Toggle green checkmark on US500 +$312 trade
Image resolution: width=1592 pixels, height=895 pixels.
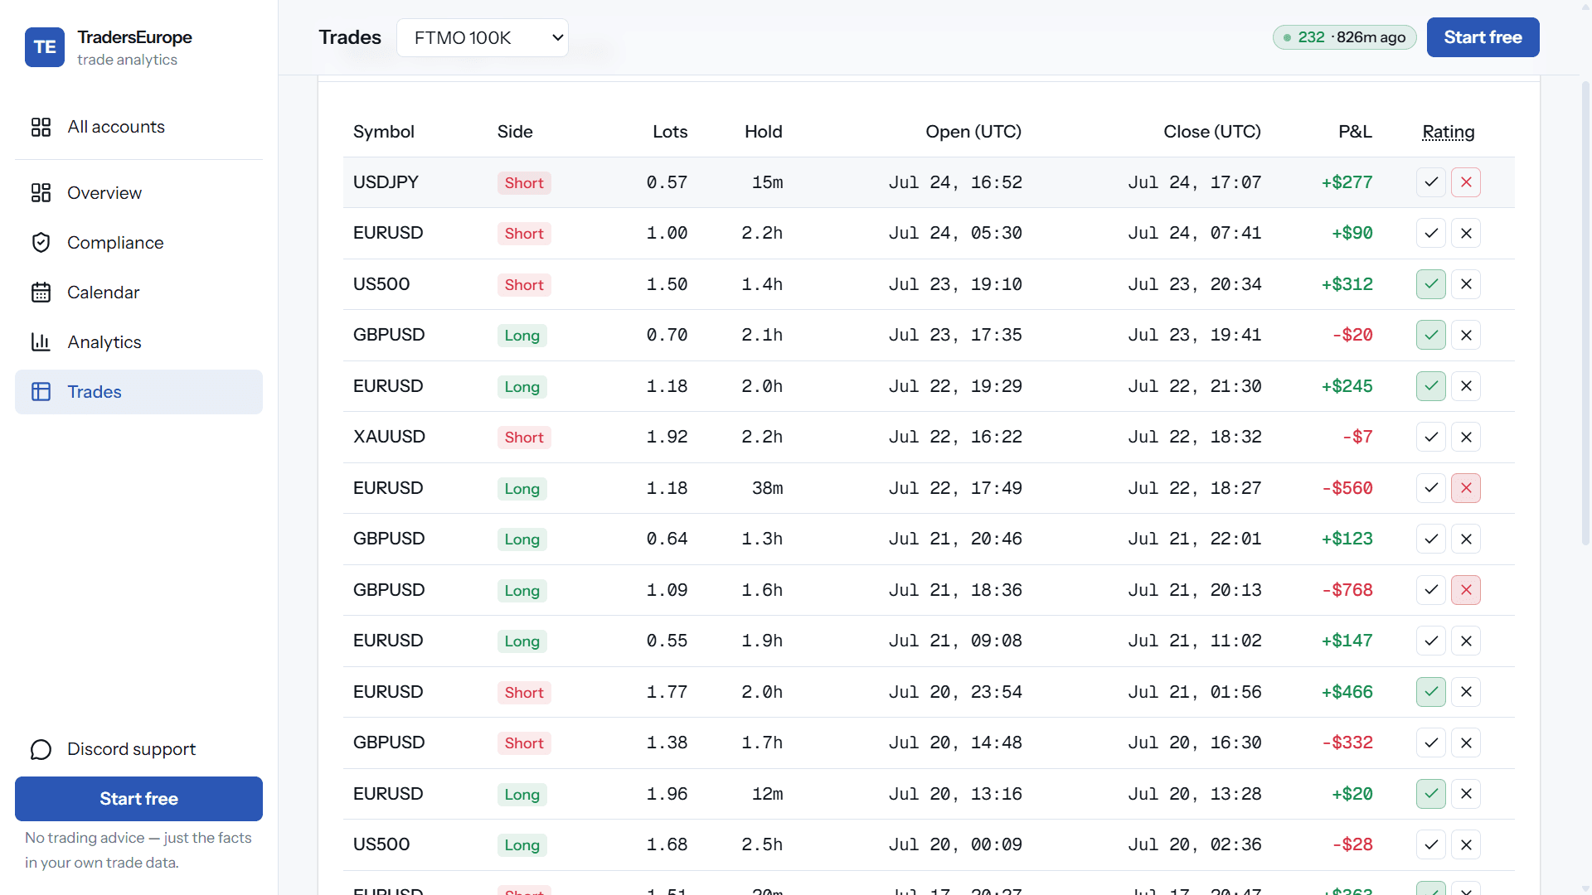pos(1431,284)
